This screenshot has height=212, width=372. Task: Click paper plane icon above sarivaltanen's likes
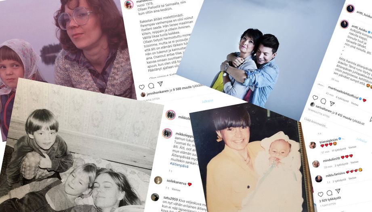pyautogui.click(x=332, y=103)
